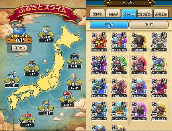This screenshot has width=172, height=131.
Task: Switch to the どうぐ items tab
Action: (x=97, y=14)
